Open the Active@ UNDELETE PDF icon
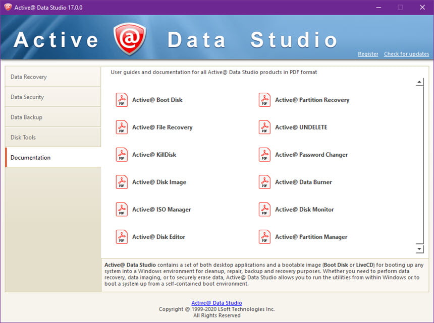 point(264,127)
